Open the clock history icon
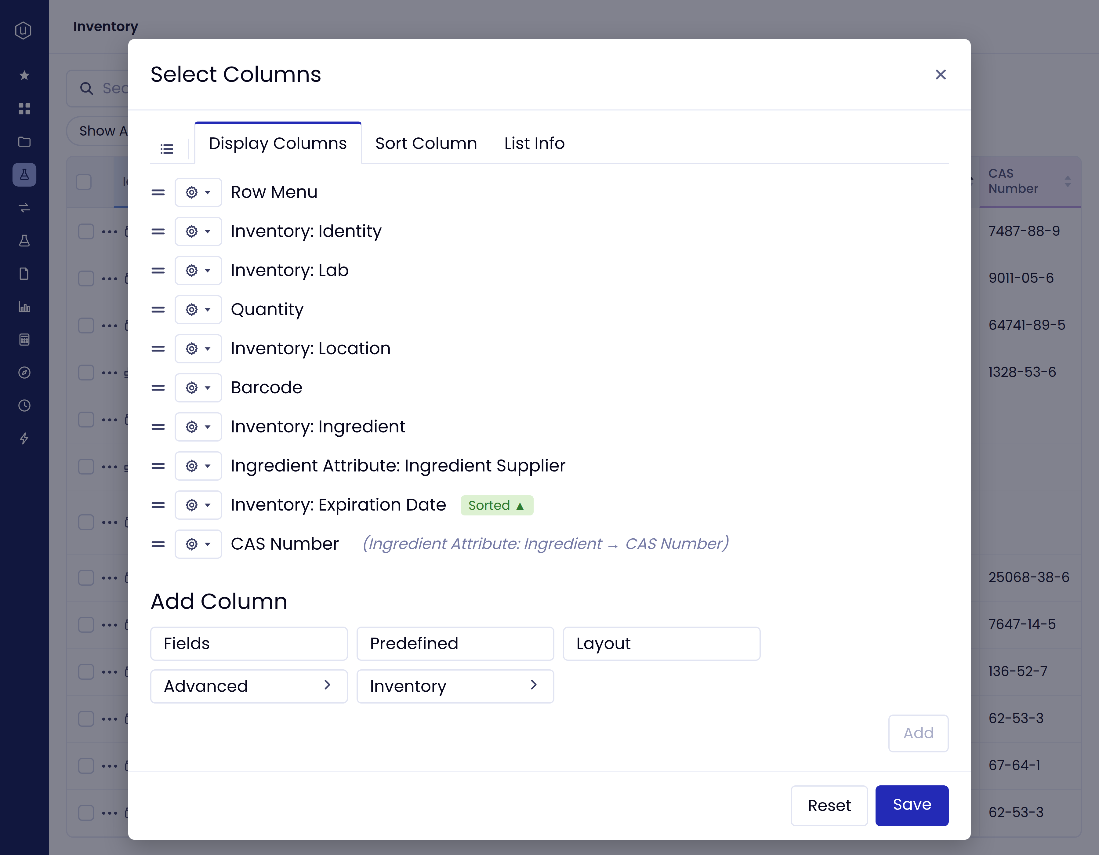1099x855 pixels. coord(24,406)
